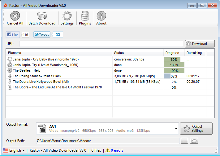
Task: Click 'done' status of Janis Joplin- Try
Action: (x=118, y=65)
